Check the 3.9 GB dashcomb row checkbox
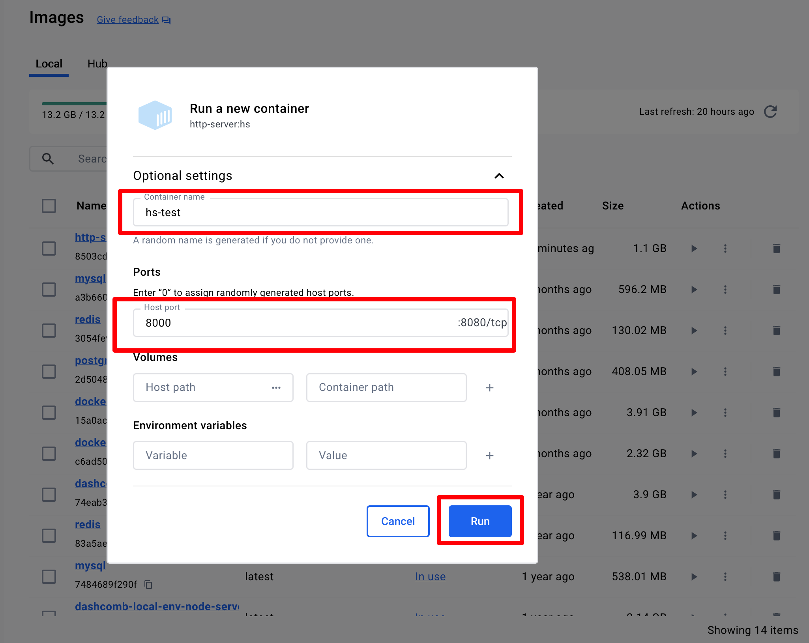 (49, 495)
